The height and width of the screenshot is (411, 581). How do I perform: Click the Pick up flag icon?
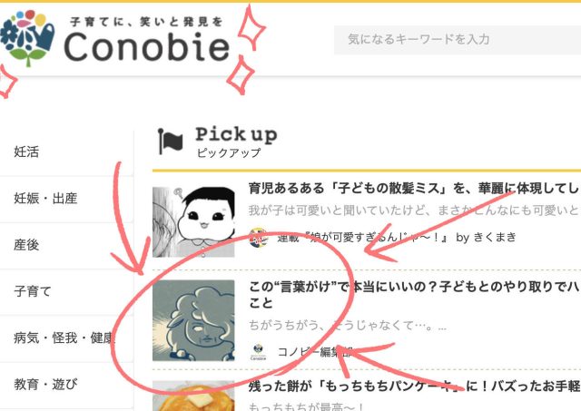tap(171, 141)
